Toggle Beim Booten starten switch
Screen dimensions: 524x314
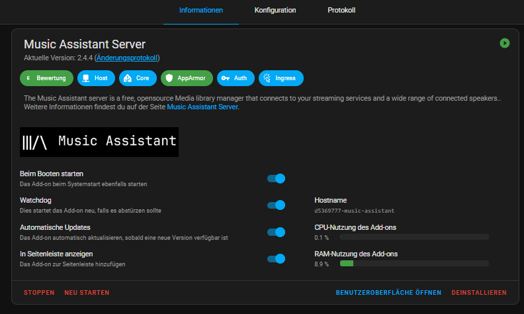point(276,178)
